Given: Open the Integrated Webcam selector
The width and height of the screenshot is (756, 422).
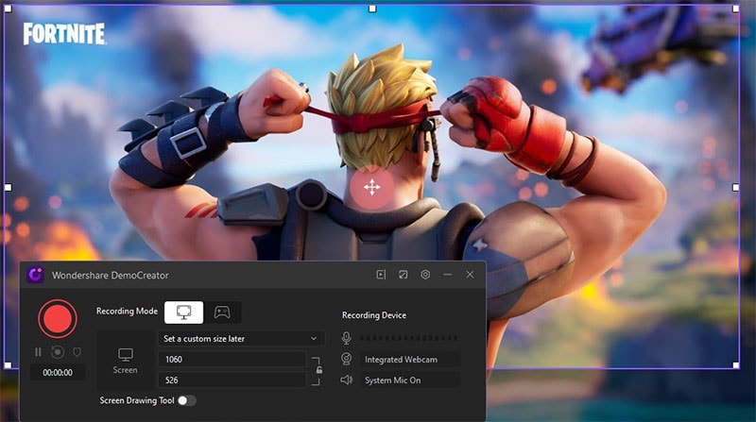Looking at the screenshot, I should tap(410, 360).
